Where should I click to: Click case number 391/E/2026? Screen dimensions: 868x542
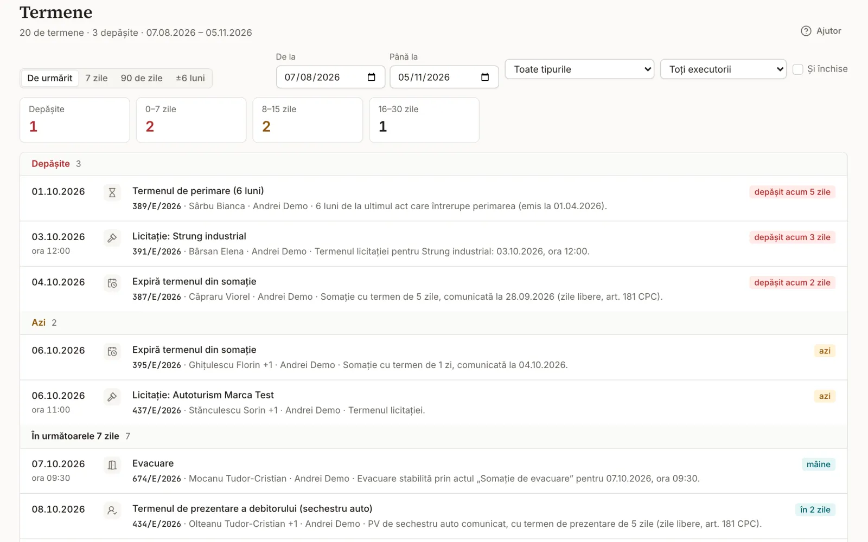point(157,251)
